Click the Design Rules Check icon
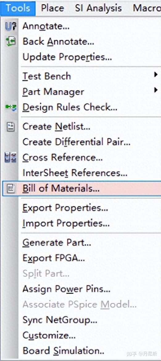Screen dimensions: 161x361 pos(10,107)
